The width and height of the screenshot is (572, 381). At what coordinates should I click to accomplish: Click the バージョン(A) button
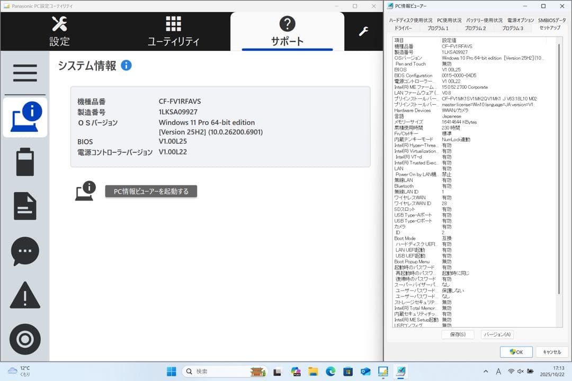tap(497, 334)
